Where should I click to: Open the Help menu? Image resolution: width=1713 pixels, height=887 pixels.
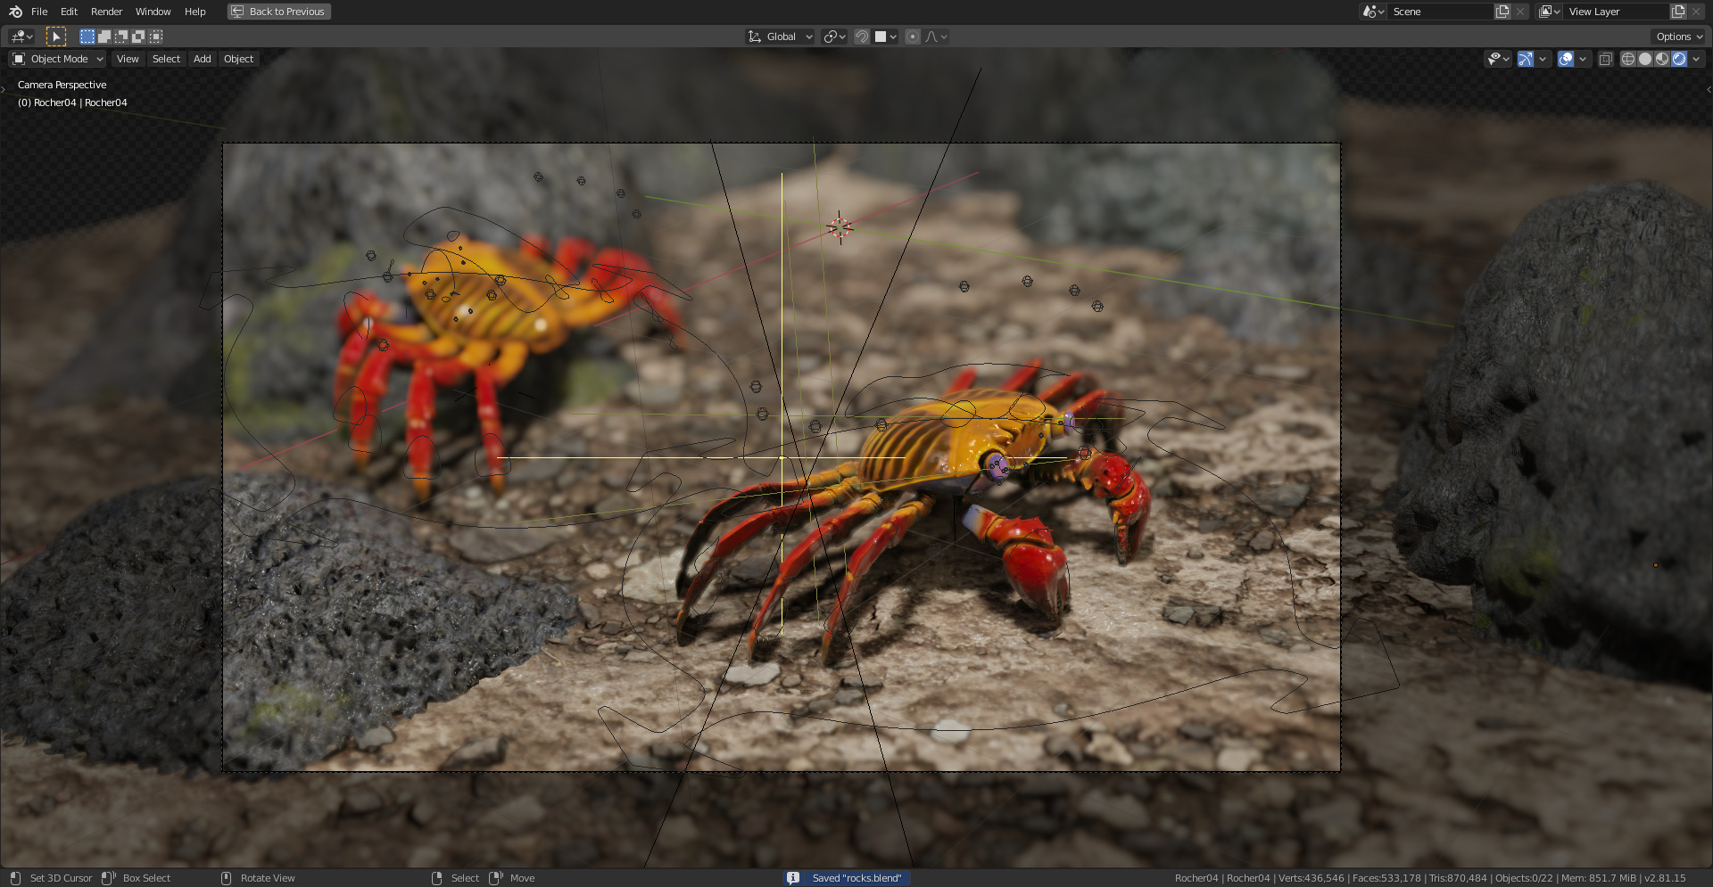194,12
